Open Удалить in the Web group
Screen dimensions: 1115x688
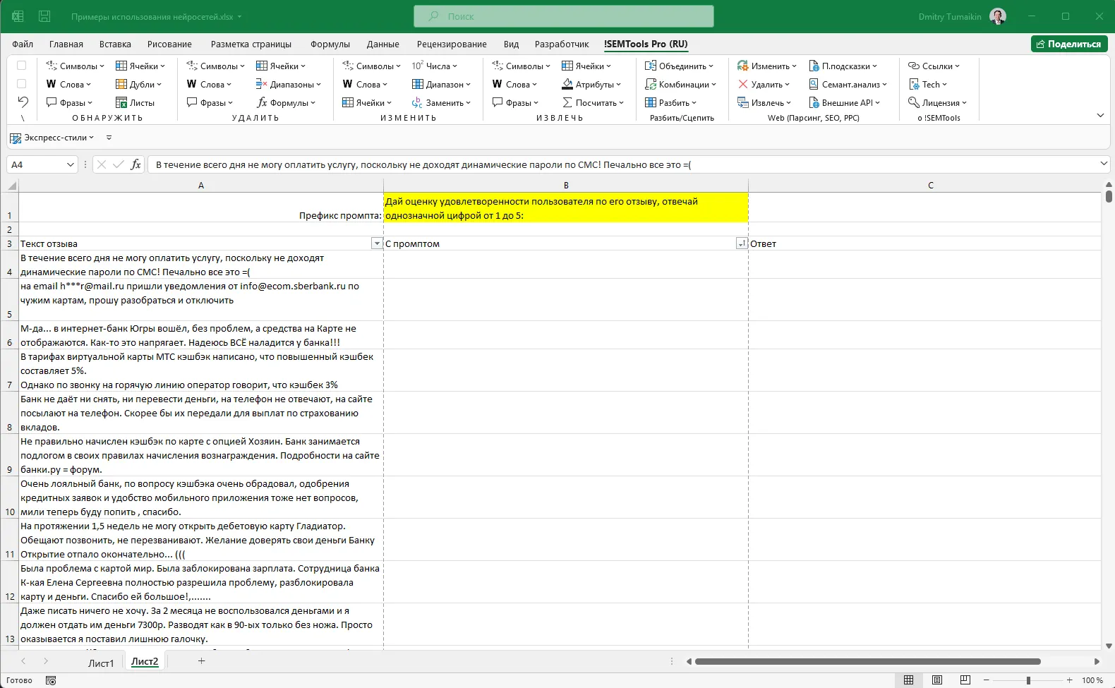[764, 84]
